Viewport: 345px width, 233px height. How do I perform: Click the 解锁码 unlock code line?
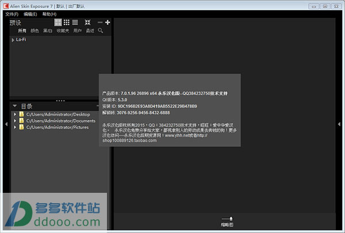[x=136, y=112]
